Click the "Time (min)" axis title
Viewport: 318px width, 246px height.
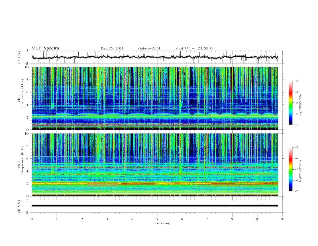161,223
